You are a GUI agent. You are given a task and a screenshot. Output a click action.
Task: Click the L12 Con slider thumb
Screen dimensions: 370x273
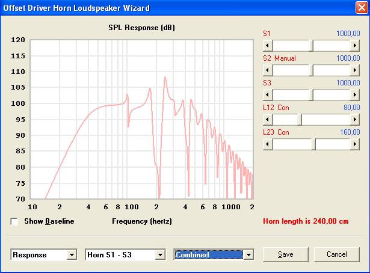pos(300,120)
